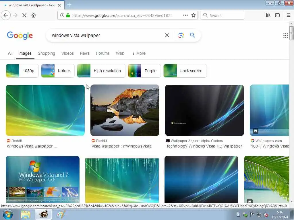294x220 pixels.
Task: Clear the Google search box text
Action: click(x=167, y=35)
